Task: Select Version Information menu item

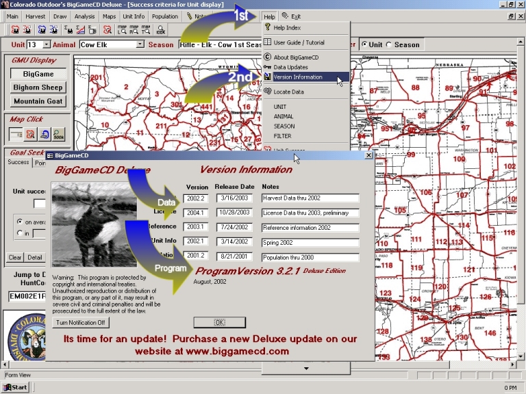Action: tap(306, 77)
